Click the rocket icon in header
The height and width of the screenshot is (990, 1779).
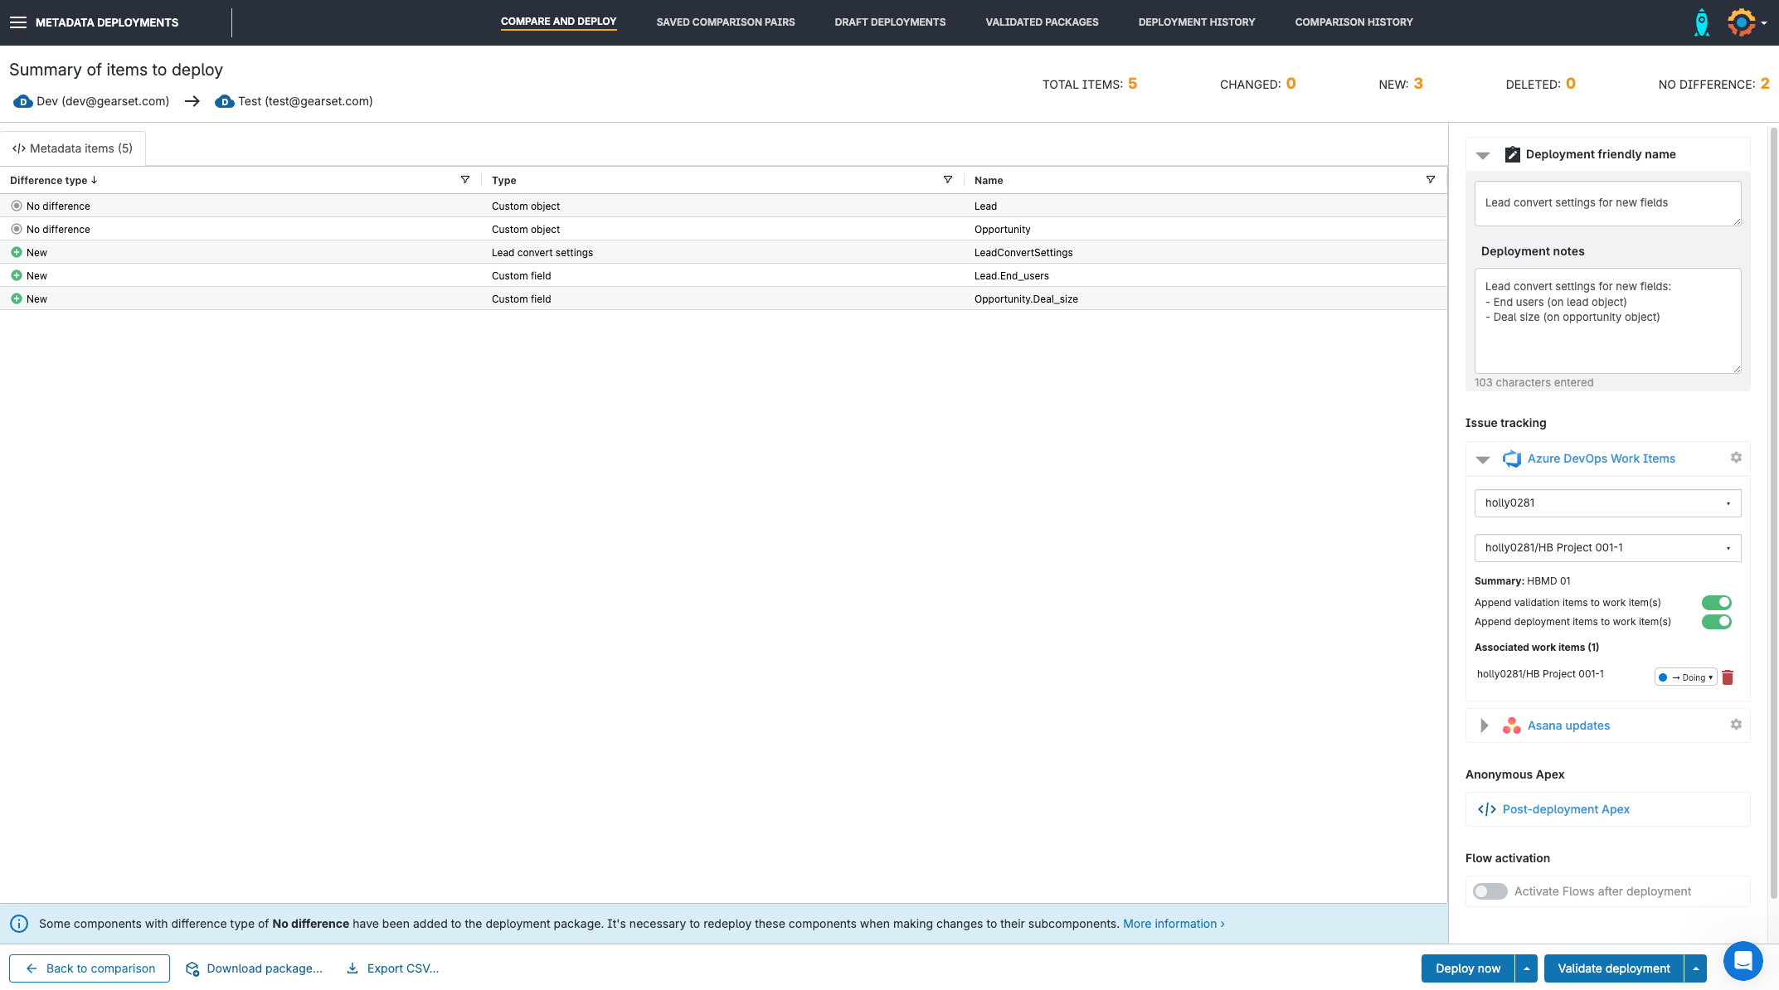tap(1701, 22)
